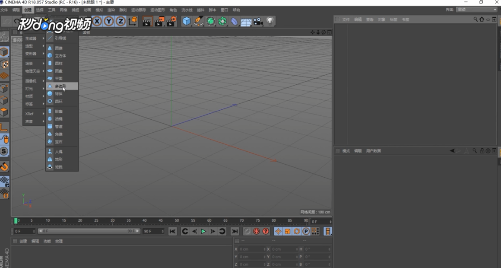The height and width of the screenshot is (268, 501).
Task: Select edges mode cube icon
Action: pos(4,100)
